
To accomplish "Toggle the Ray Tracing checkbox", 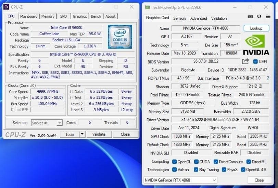I will (196, 170).
